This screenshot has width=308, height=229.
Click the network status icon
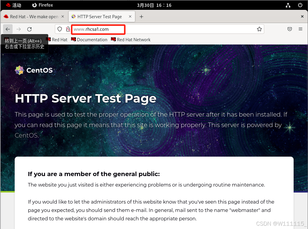coord(288,5)
